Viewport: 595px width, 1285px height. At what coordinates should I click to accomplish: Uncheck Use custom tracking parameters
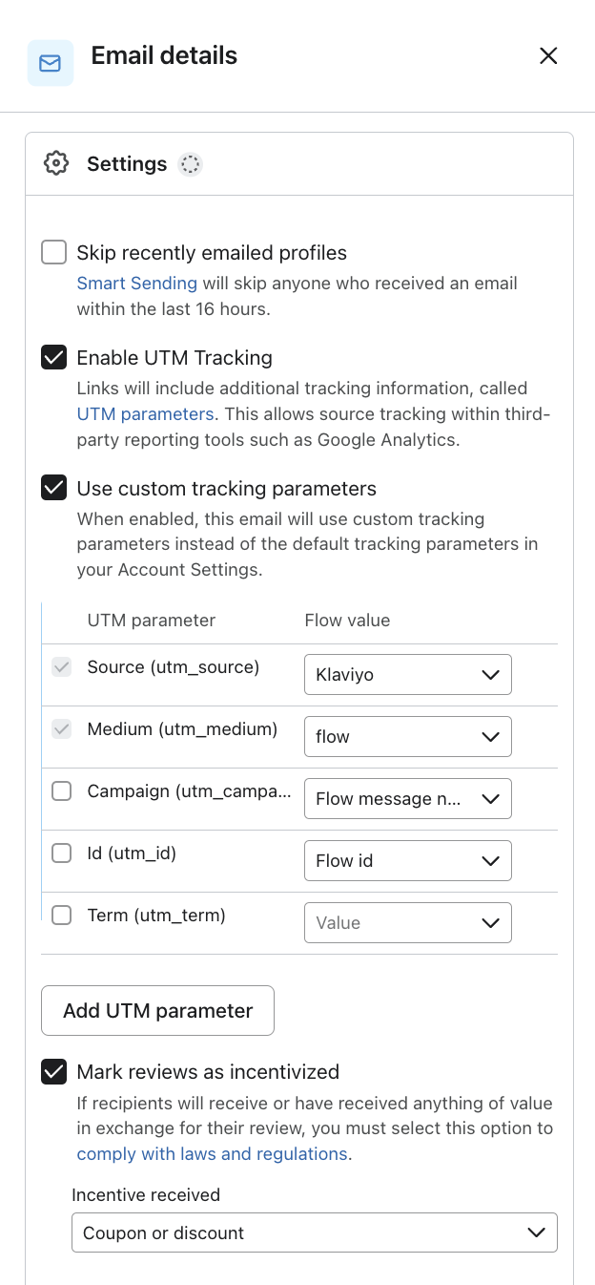tap(53, 488)
